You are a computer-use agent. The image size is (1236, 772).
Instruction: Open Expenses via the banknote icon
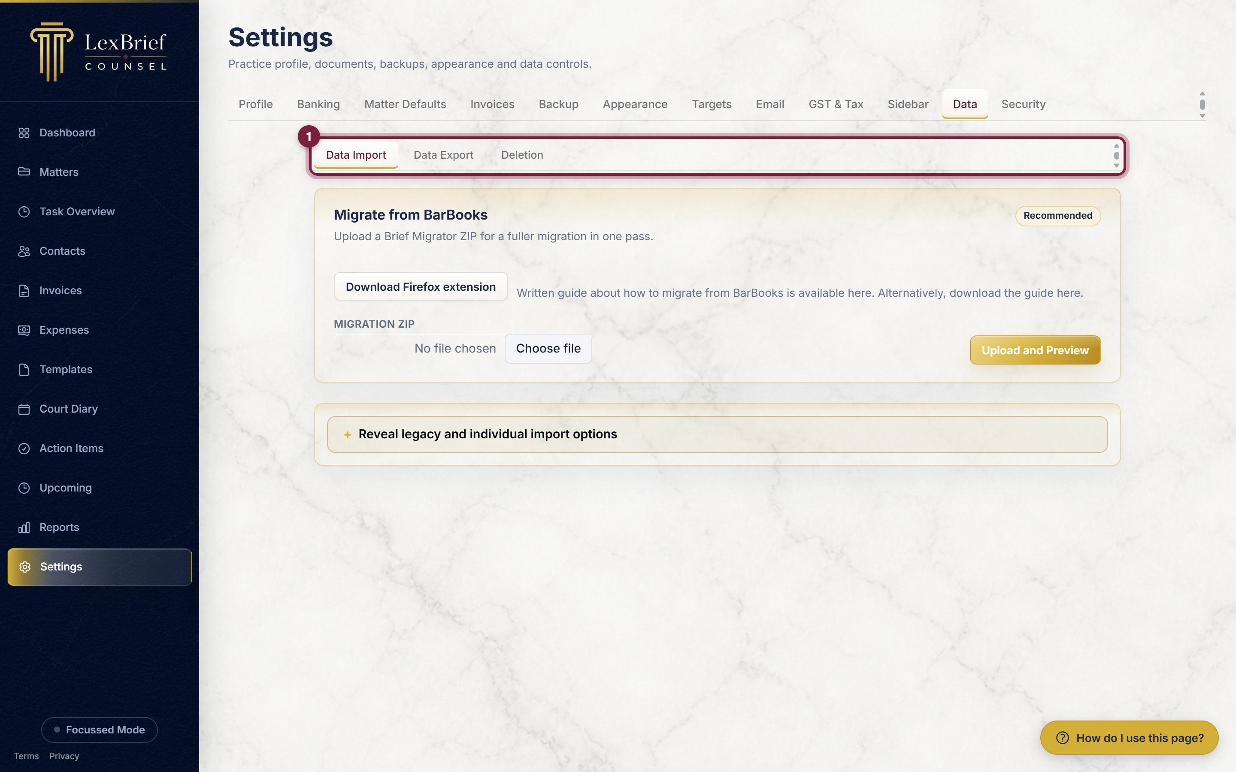point(24,330)
